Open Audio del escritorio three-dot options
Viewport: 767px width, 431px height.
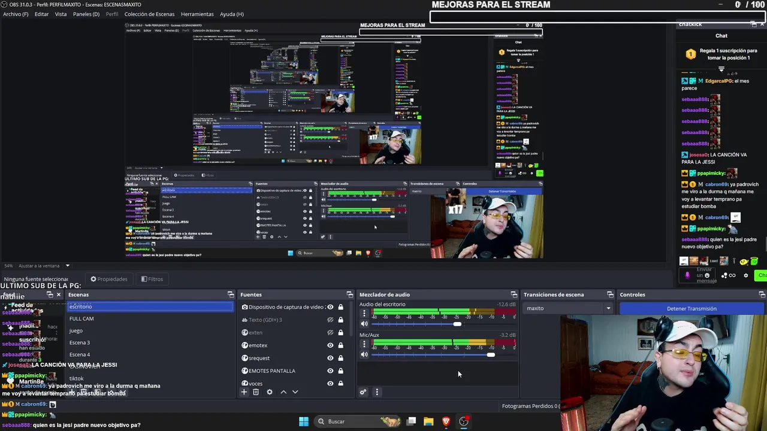coord(364,314)
